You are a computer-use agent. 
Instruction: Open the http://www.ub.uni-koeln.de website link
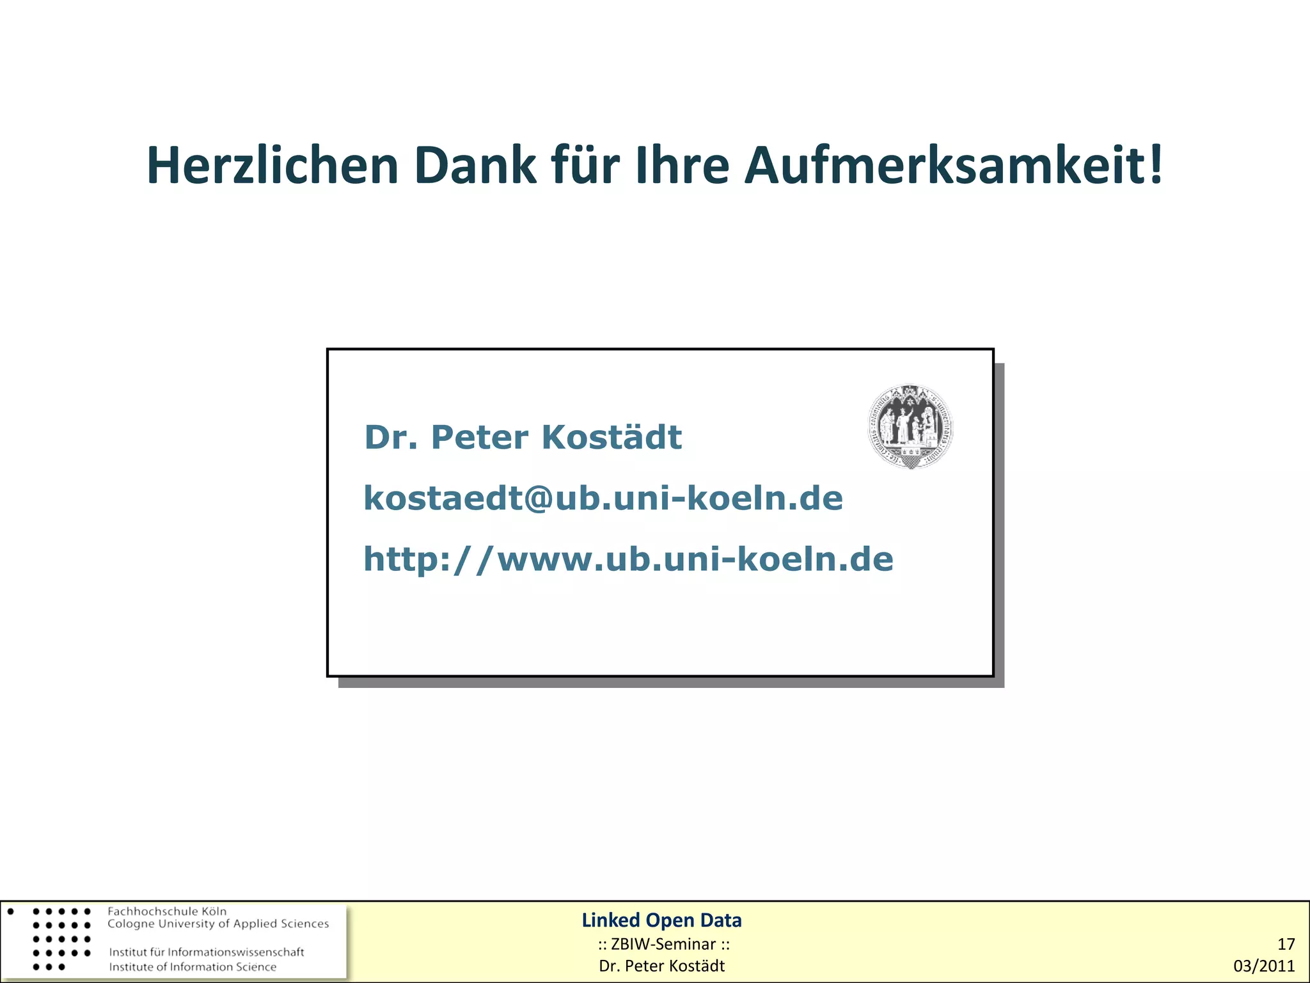coord(627,559)
